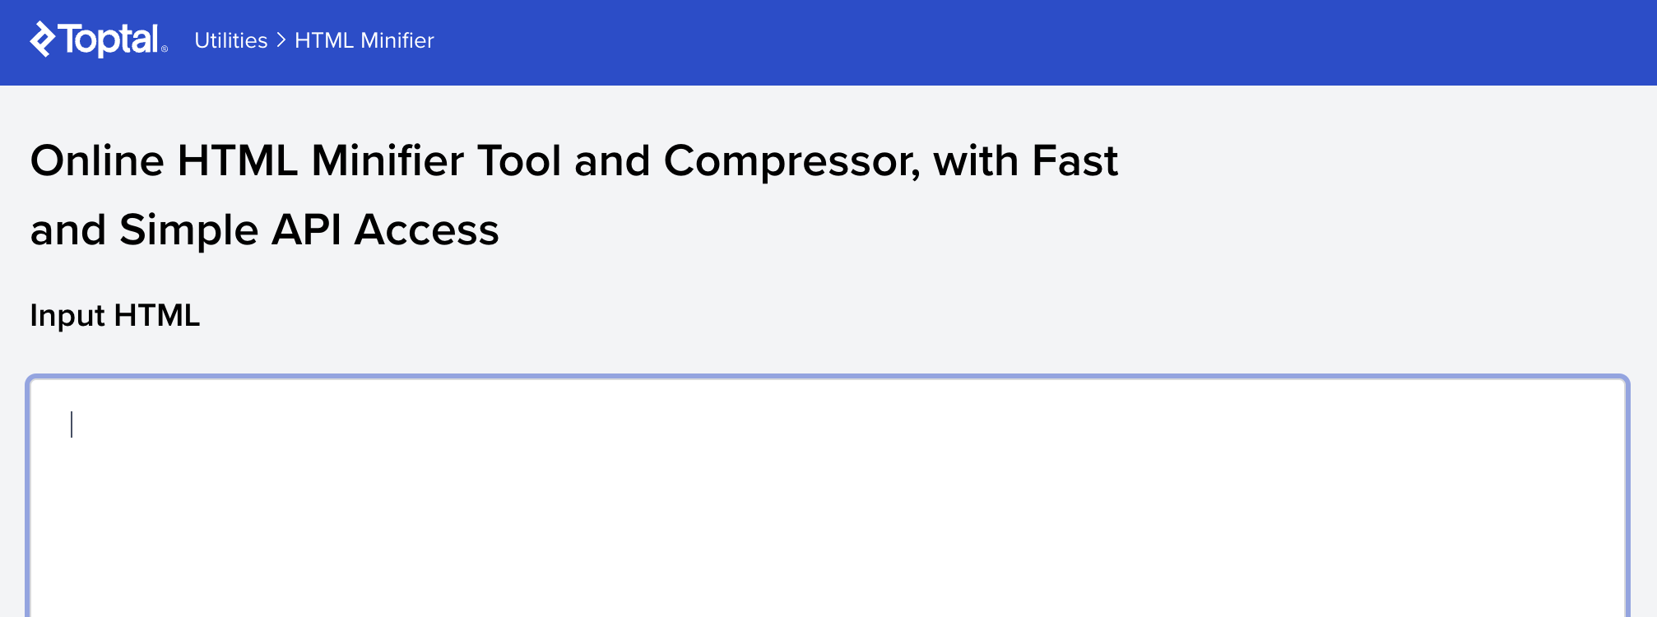
Task: Click the Online HTML Minifier Tool heading
Action: [574, 160]
